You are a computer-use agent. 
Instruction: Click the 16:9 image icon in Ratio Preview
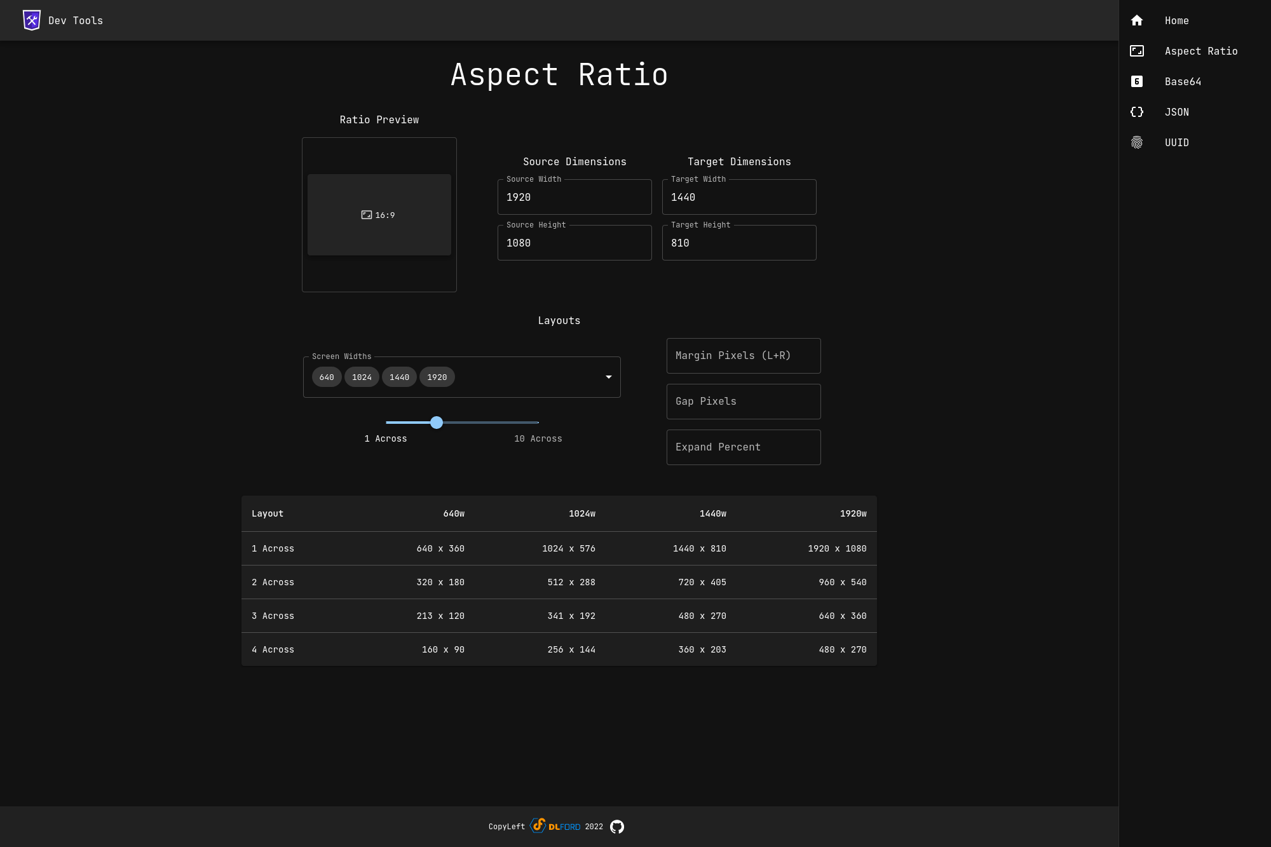point(367,215)
